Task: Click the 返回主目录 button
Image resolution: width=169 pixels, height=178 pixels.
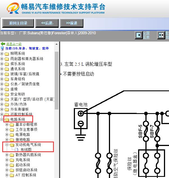Action: 18,23
